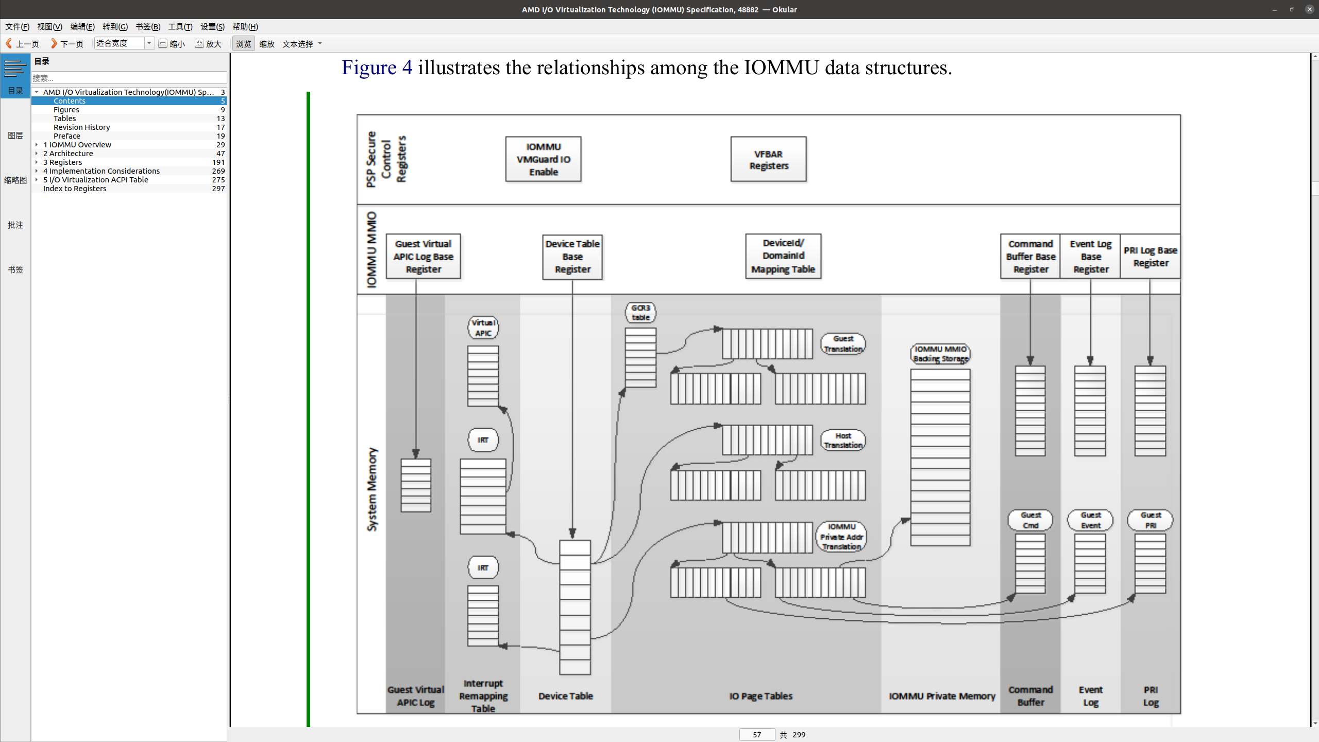This screenshot has width=1319, height=742.
Task: Open the text selection (文本选择) dropdown arrow
Action: tap(320, 44)
